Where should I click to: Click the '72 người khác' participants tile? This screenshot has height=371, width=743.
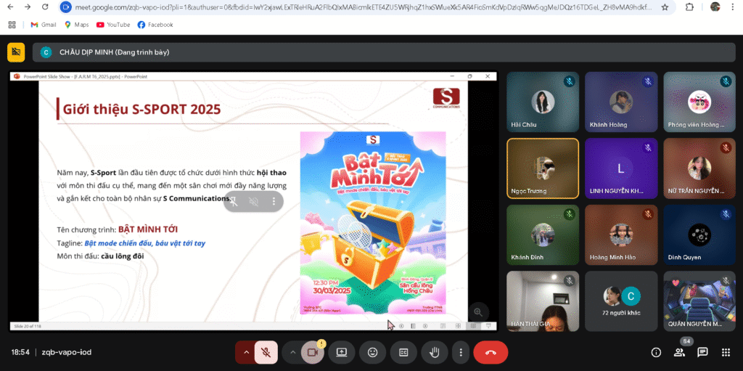tap(620, 301)
